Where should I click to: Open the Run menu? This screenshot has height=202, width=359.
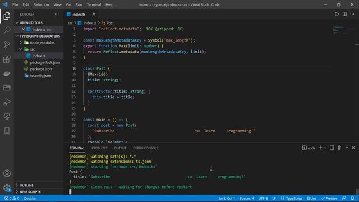click(79, 4)
